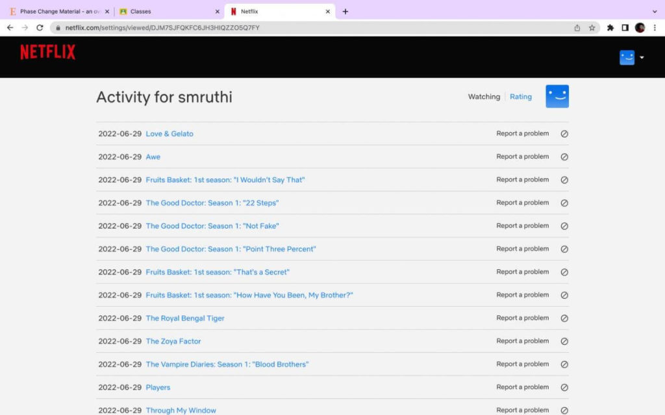Image resolution: width=665 pixels, height=415 pixels.
Task: Report a problem for "How Have You Been, My Brother?"
Action: pyautogui.click(x=523, y=295)
